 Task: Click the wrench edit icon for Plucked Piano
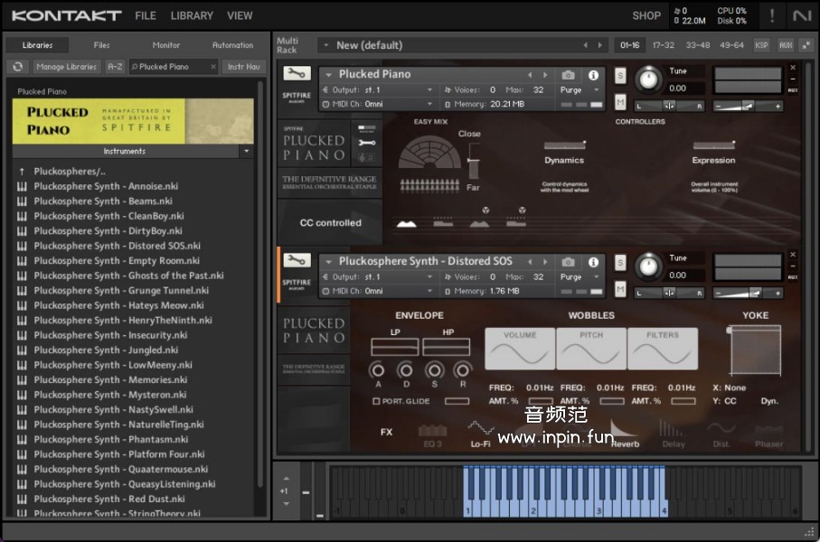click(x=296, y=74)
